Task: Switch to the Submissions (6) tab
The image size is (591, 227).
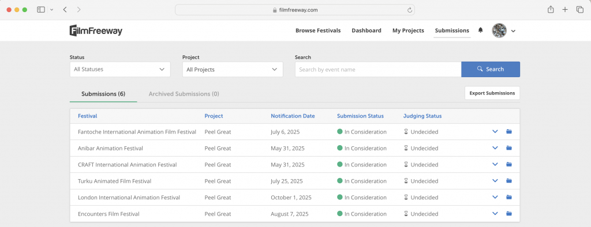Action: tap(103, 94)
